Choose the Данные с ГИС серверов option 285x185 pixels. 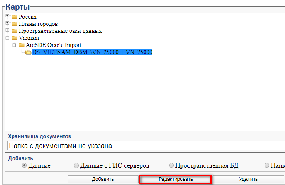pos(76,165)
